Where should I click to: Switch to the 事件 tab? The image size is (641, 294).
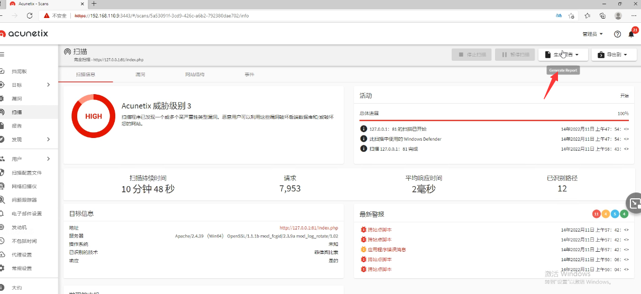(250, 75)
